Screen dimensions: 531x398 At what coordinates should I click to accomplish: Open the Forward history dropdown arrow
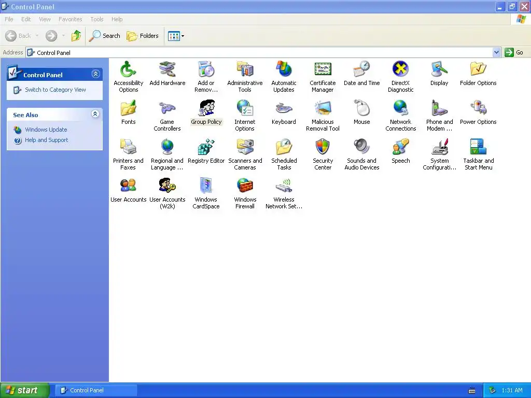(x=63, y=36)
